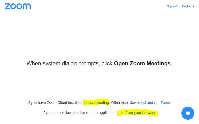Click the word 'English' in the header
199x124 pixels.
pos(187,6)
